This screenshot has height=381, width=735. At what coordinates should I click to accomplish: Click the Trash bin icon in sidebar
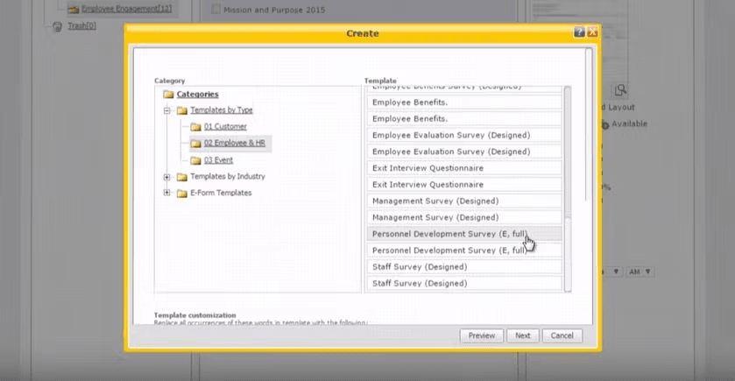[x=57, y=26]
